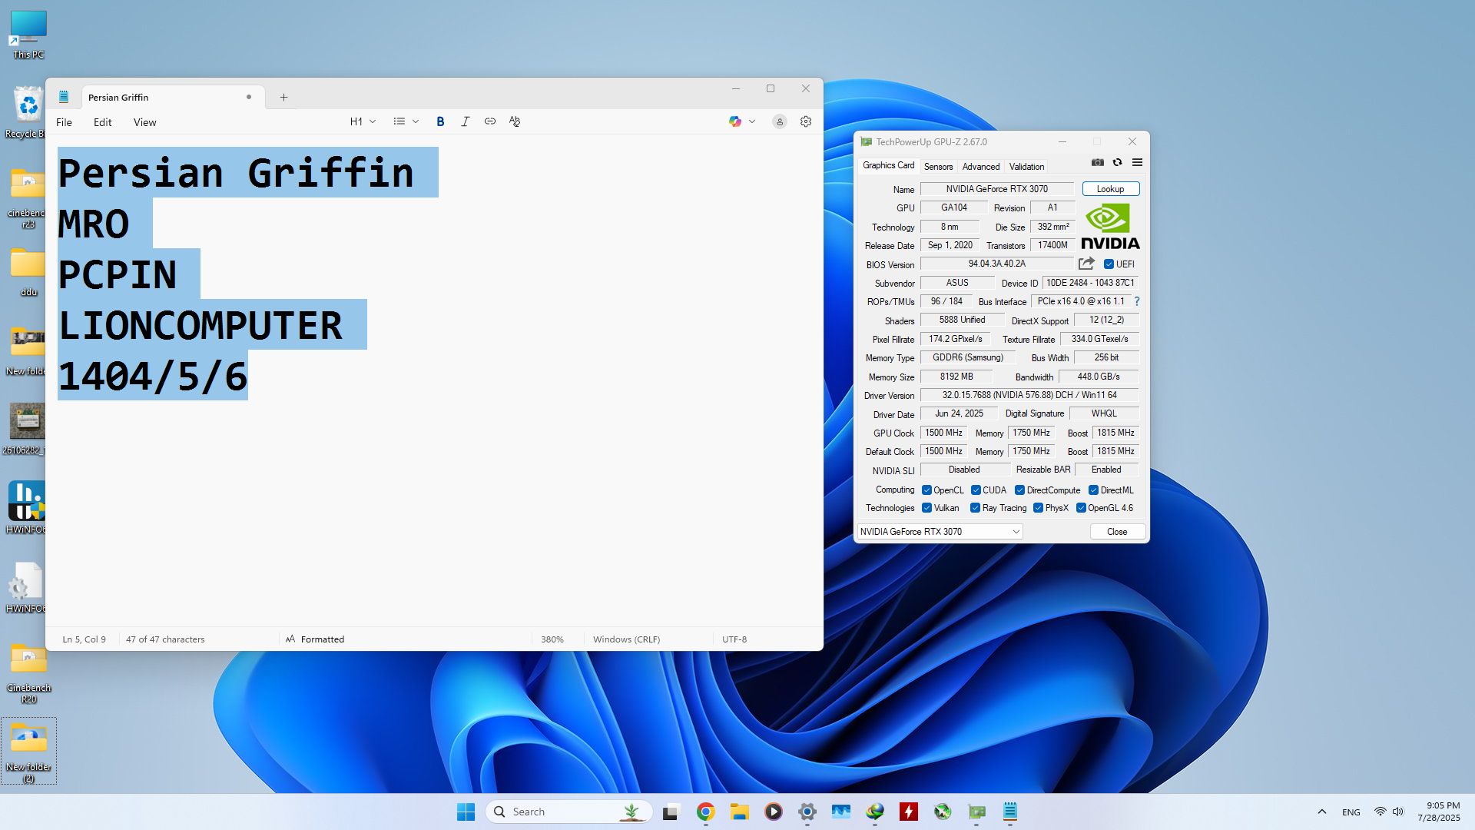The height and width of the screenshot is (830, 1475).
Task: Click the 380% zoom level indicator
Action: 552,639
